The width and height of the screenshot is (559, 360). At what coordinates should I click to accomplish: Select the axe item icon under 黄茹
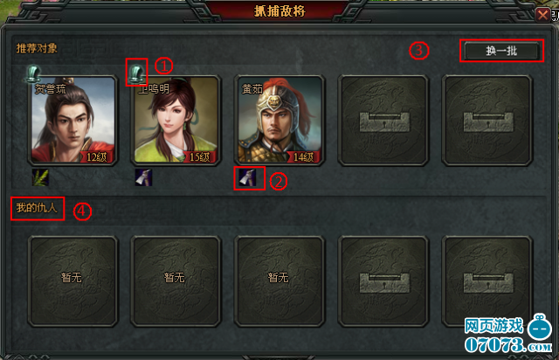[247, 177]
